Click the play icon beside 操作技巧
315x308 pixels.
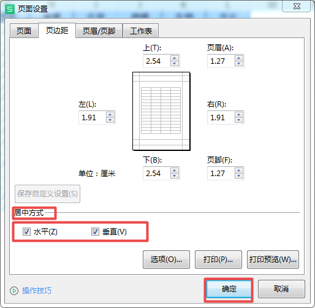pyautogui.click(x=14, y=291)
